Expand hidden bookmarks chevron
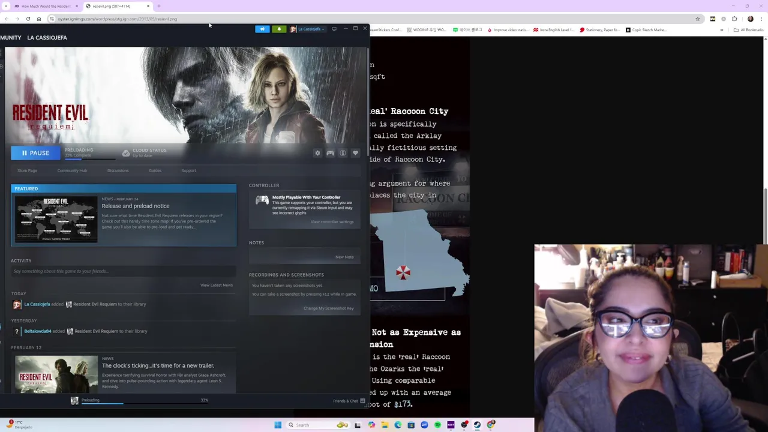The width and height of the screenshot is (768, 432). (722, 30)
